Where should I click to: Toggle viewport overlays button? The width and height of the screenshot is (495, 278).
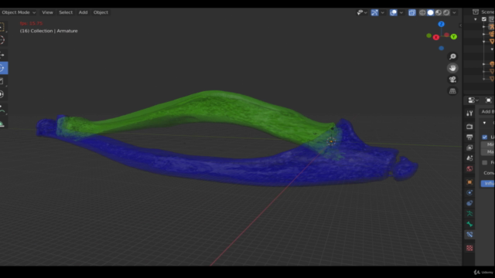pos(393,12)
